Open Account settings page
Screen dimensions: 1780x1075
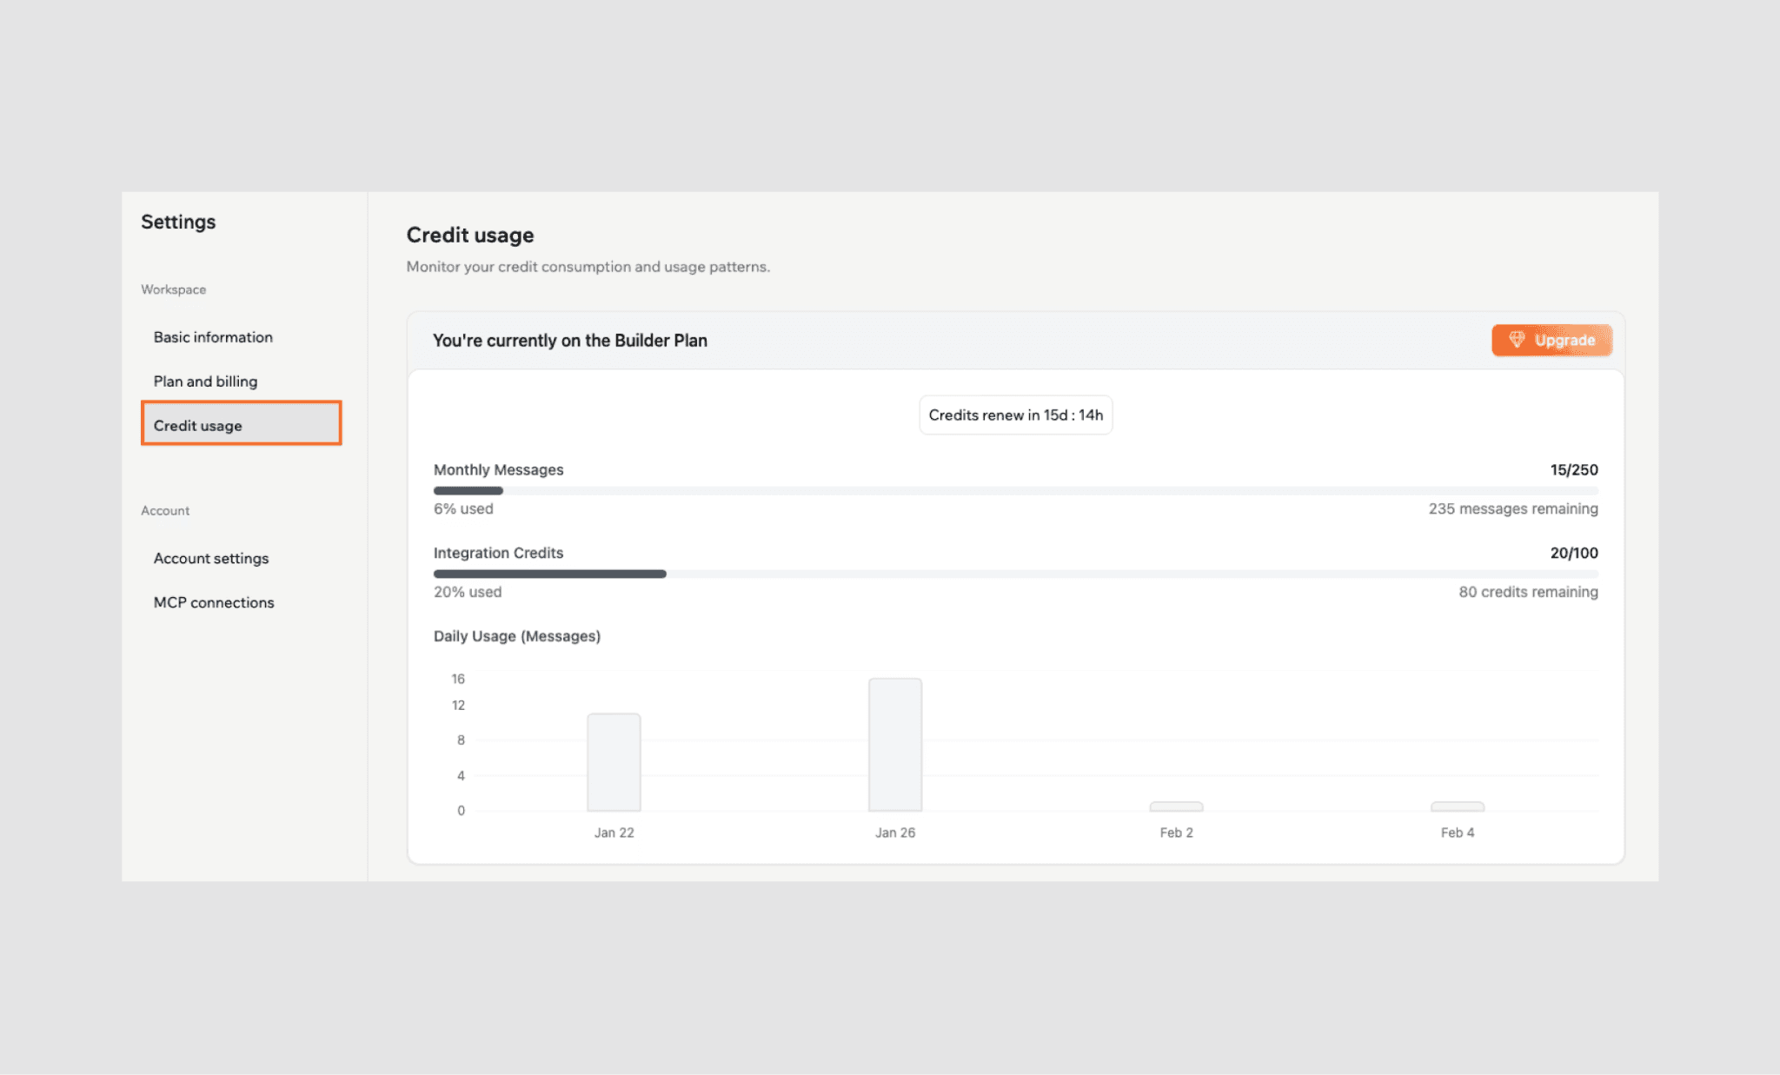pyautogui.click(x=211, y=559)
